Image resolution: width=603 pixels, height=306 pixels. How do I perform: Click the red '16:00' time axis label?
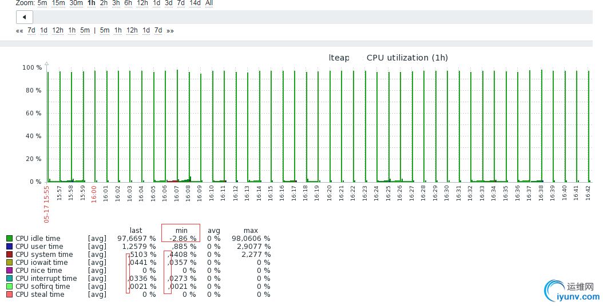pos(94,194)
